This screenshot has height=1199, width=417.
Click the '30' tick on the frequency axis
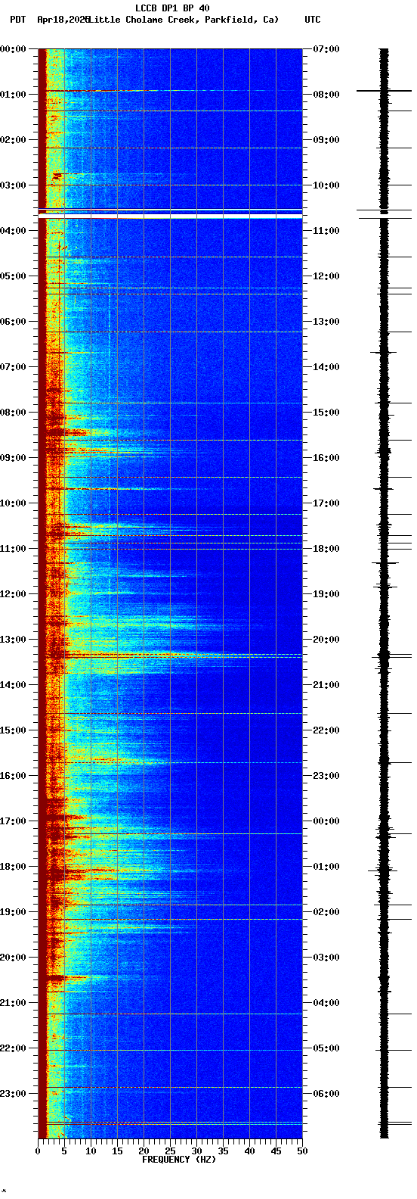pyautogui.click(x=196, y=1151)
